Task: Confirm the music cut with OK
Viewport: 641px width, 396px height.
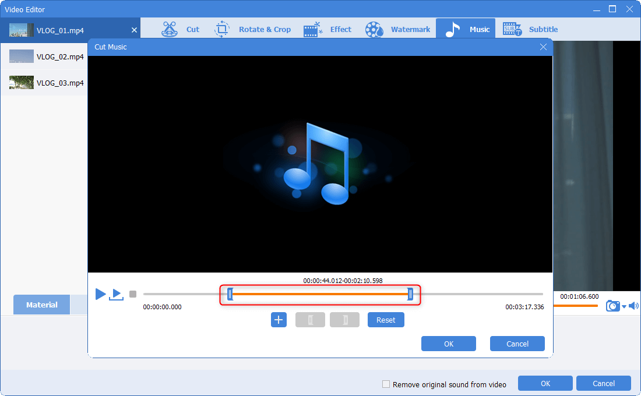Action: [x=448, y=344]
